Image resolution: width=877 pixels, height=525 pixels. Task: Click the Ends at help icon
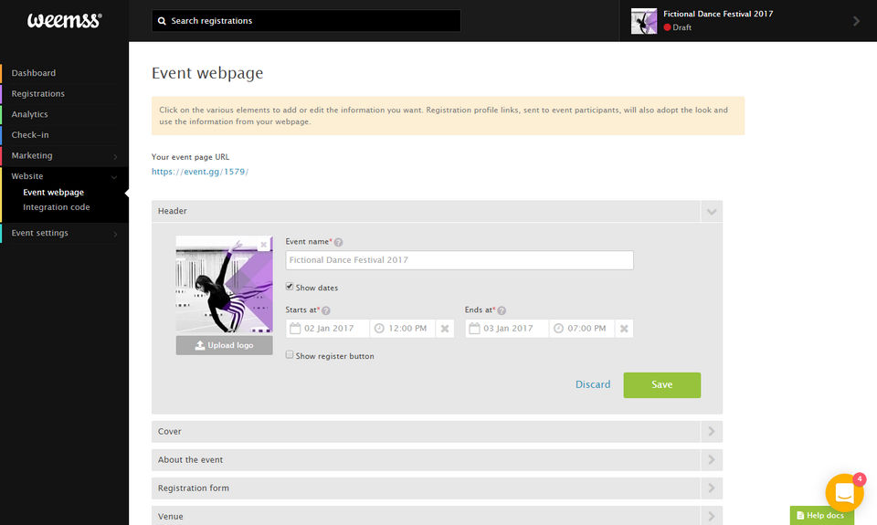point(502,310)
